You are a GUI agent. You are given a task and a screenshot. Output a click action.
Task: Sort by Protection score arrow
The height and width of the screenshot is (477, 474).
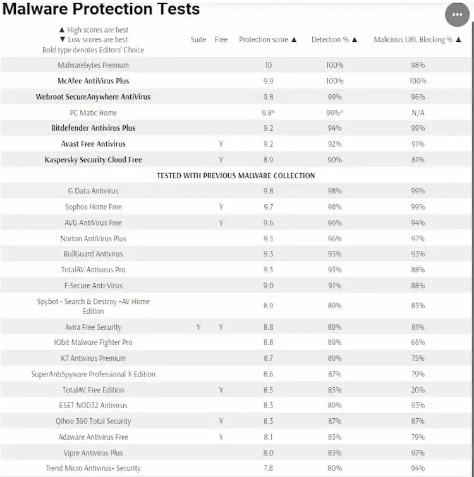294,40
